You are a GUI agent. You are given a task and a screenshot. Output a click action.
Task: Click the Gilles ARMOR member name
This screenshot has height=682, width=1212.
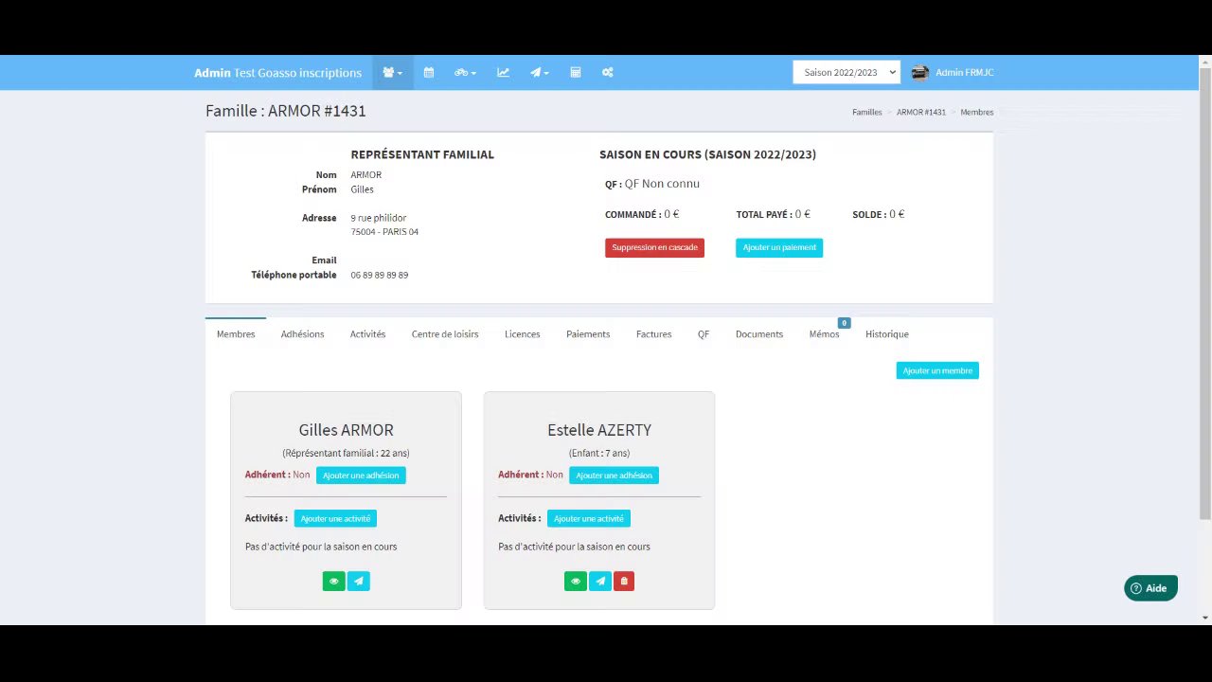pos(346,430)
